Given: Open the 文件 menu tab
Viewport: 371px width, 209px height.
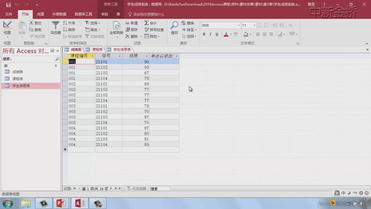Looking at the screenshot, I should 9,14.
